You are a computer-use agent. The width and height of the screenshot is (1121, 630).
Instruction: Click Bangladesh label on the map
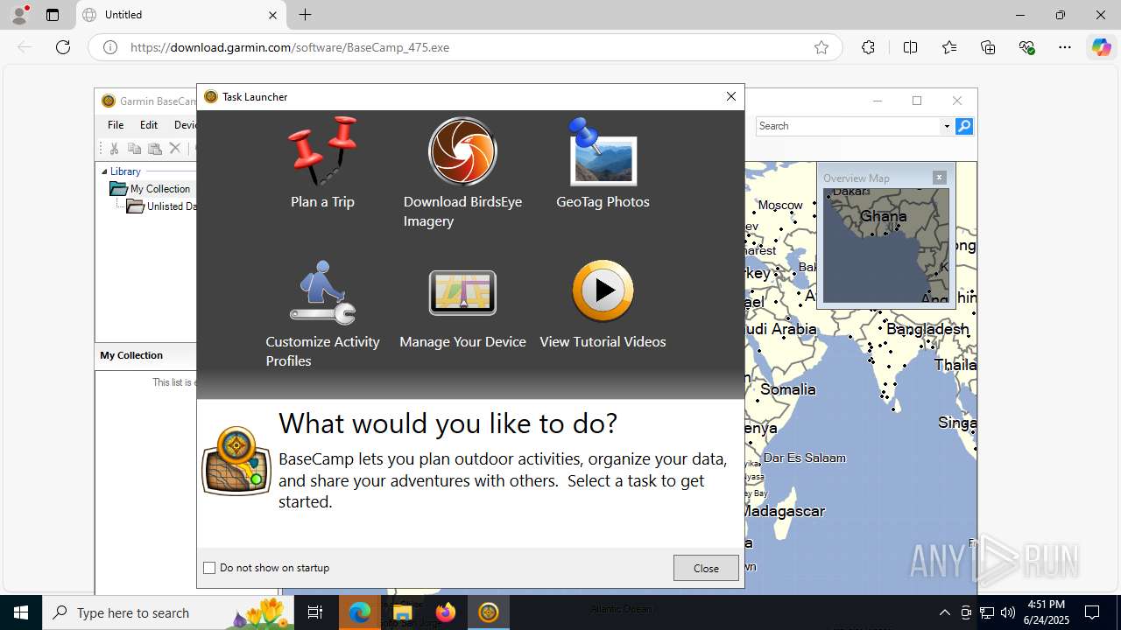click(927, 330)
